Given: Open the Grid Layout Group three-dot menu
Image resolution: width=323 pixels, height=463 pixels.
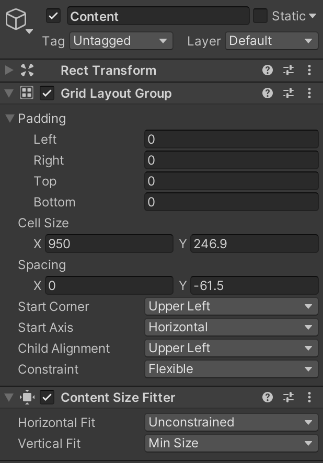Looking at the screenshot, I should click(x=309, y=93).
